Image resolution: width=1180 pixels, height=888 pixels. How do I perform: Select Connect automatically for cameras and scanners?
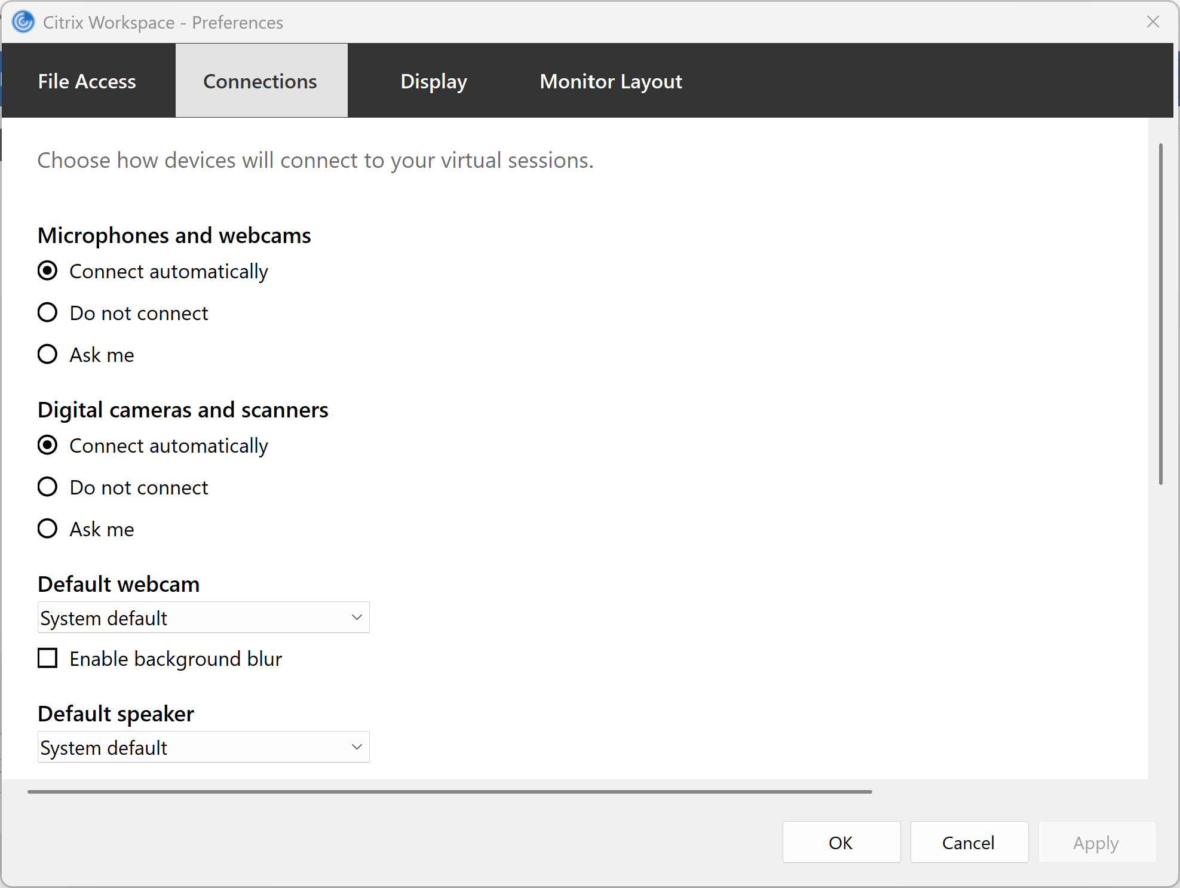[x=48, y=445]
